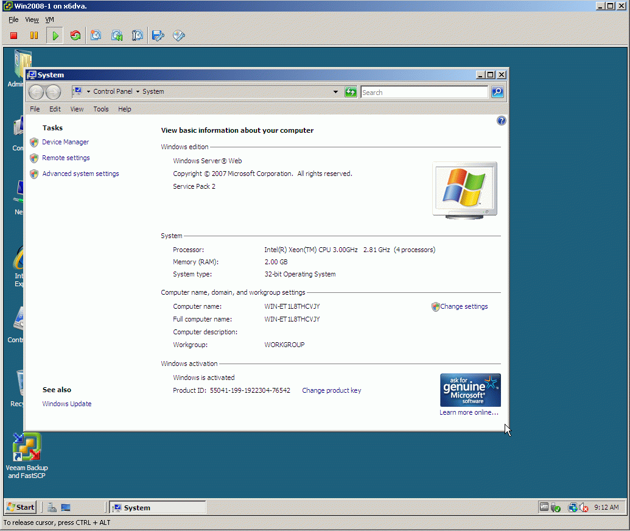The height and width of the screenshot is (531, 630).
Task: Click Safely Remove Hardware tray icon
Action: point(556,508)
